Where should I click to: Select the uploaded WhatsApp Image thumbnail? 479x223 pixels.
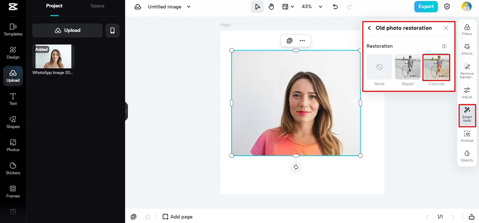click(53, 56)
